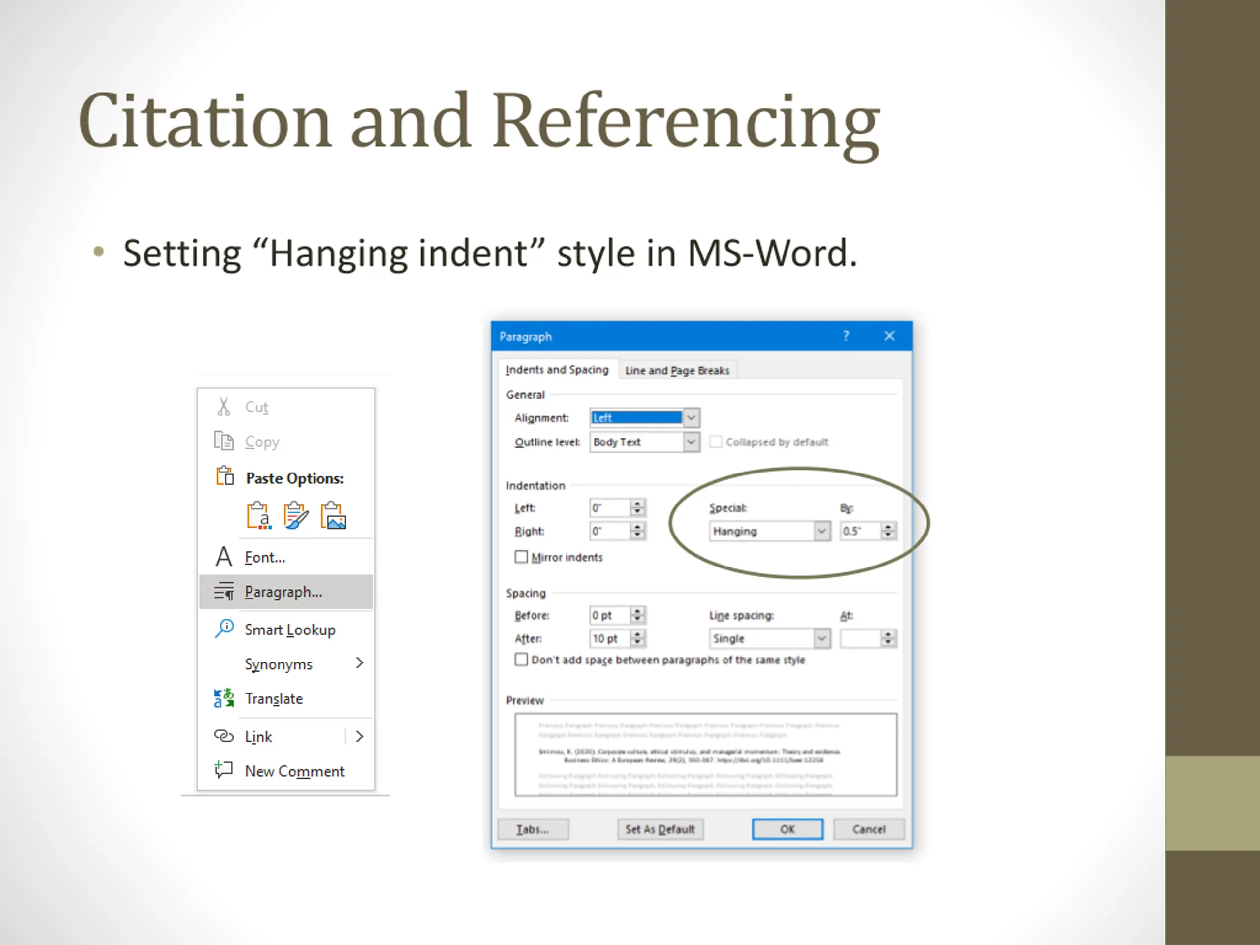This screenshot has height=945, width=1260.
Task: Adjust the At value spinner arrows
Action: 888,638
